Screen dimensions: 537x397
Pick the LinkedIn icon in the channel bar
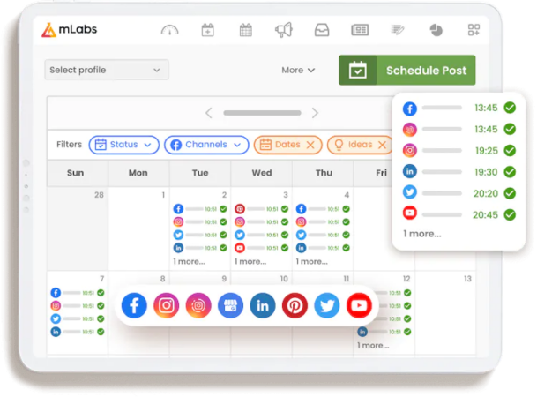coord(263,305)
